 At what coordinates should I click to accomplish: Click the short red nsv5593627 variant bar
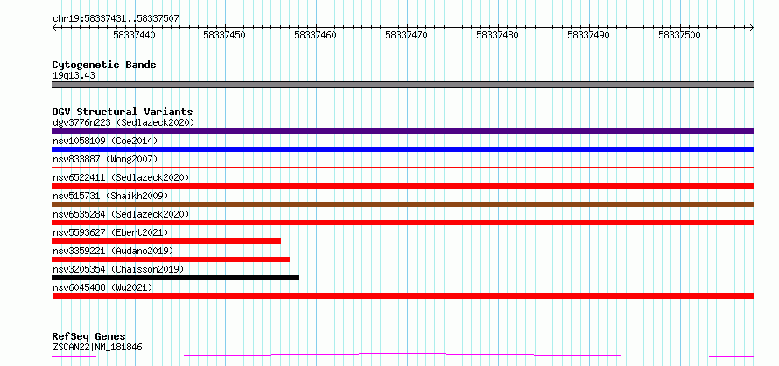point(166,241)
